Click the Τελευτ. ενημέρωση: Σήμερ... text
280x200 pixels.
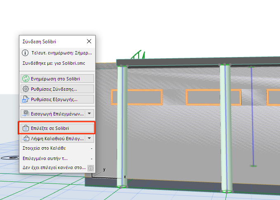pyautogui.click(x=61, y=53)
